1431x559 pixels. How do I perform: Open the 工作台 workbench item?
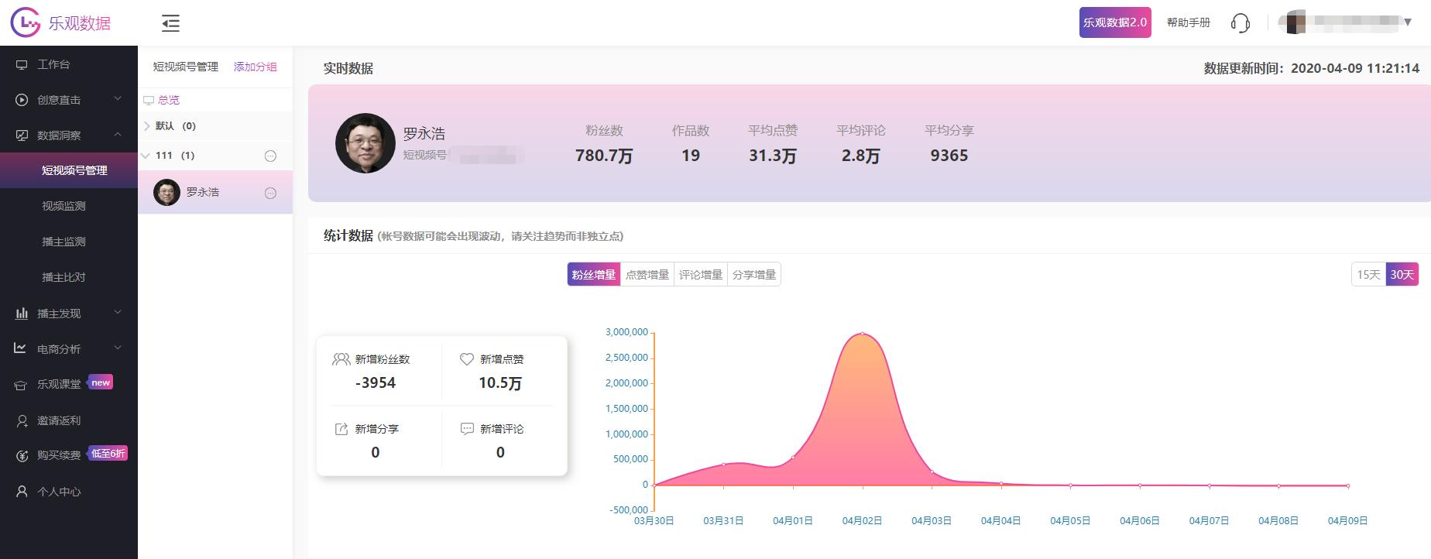[x=53, y=64]
